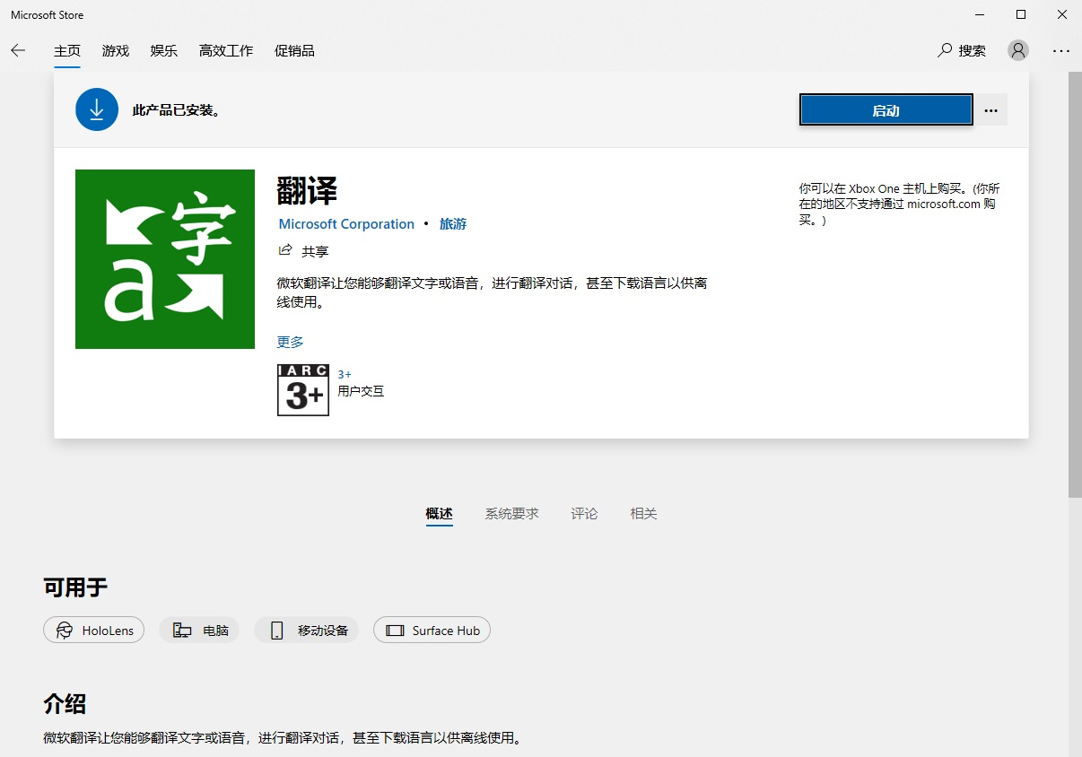Open the user account avatar icon

pyautogui.click(x=1018, y=50)
